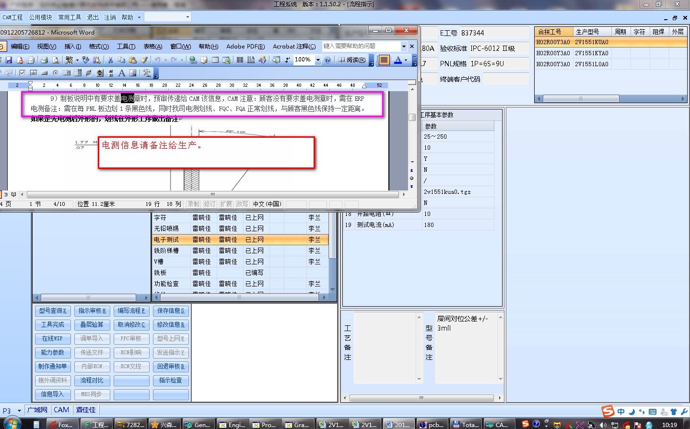
Task: Toggle the 修订 track changes indicator
Action: click(210, 204)
